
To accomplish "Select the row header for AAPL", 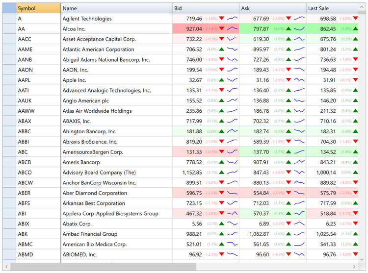I will pos(9,80).
